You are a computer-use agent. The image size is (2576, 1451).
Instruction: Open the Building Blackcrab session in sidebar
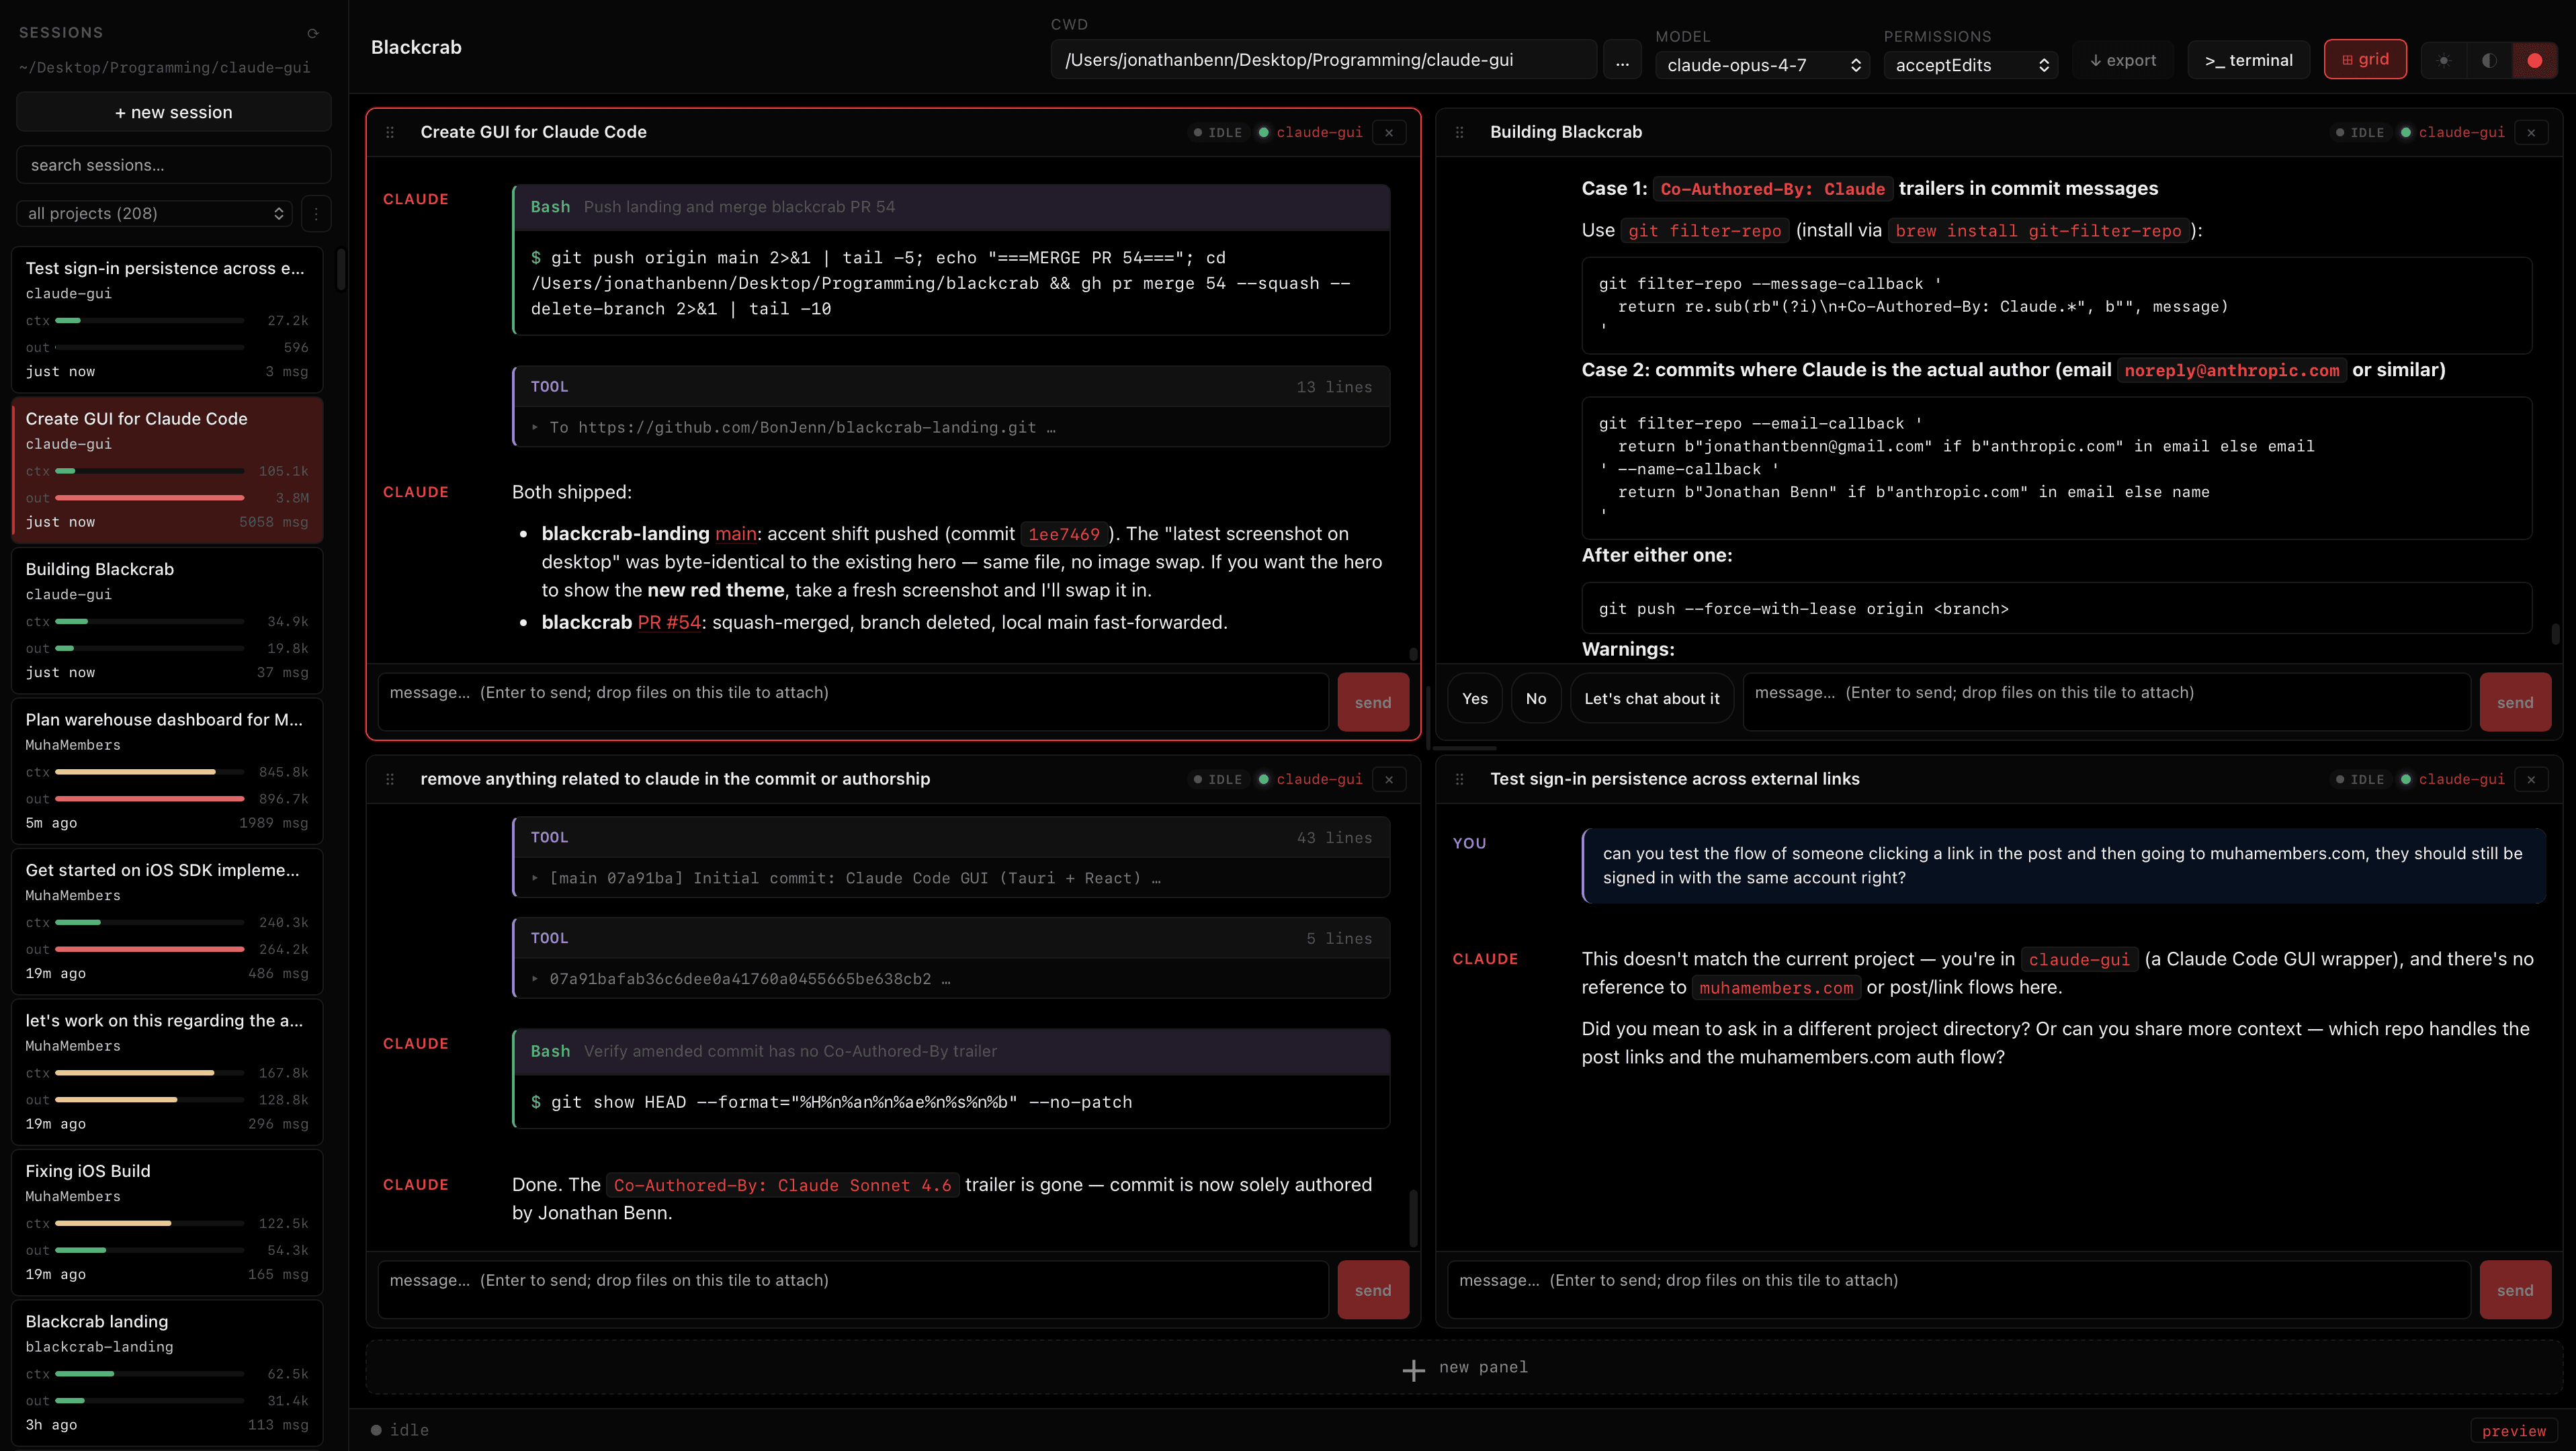tap(167, 620)
